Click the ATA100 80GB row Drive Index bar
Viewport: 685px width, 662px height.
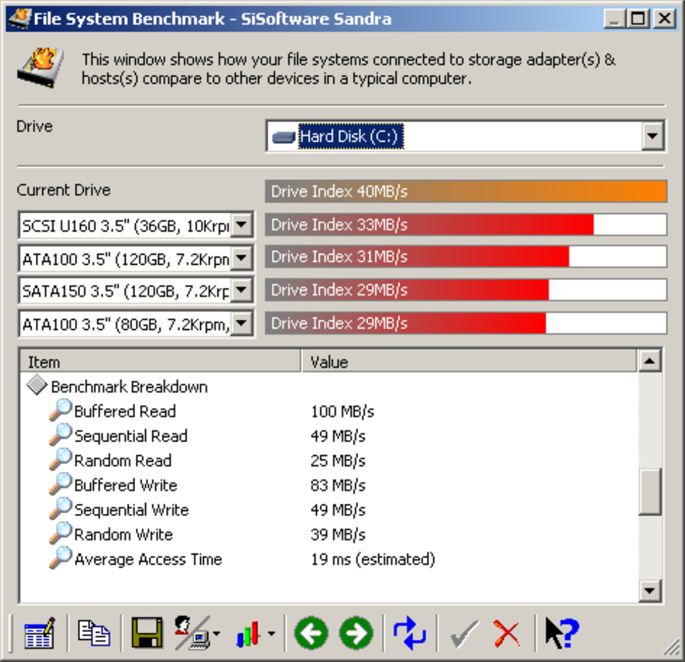(465, 323)
